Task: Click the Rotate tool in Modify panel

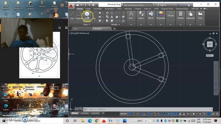Action: pos(112,13)
